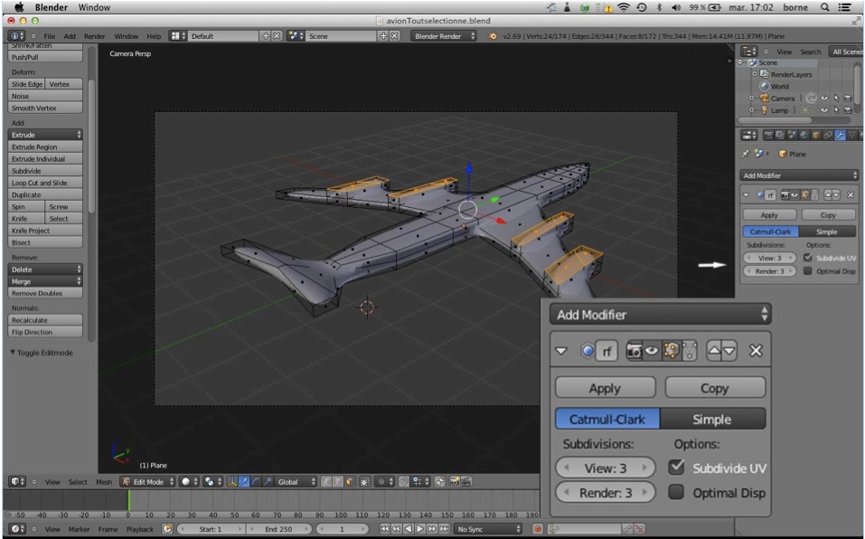Image resolution: width=865 pixels, height=539 pixels.
Task: Click the enlarged View: 3 subdivisions field
Action: [x=605, y=468]
